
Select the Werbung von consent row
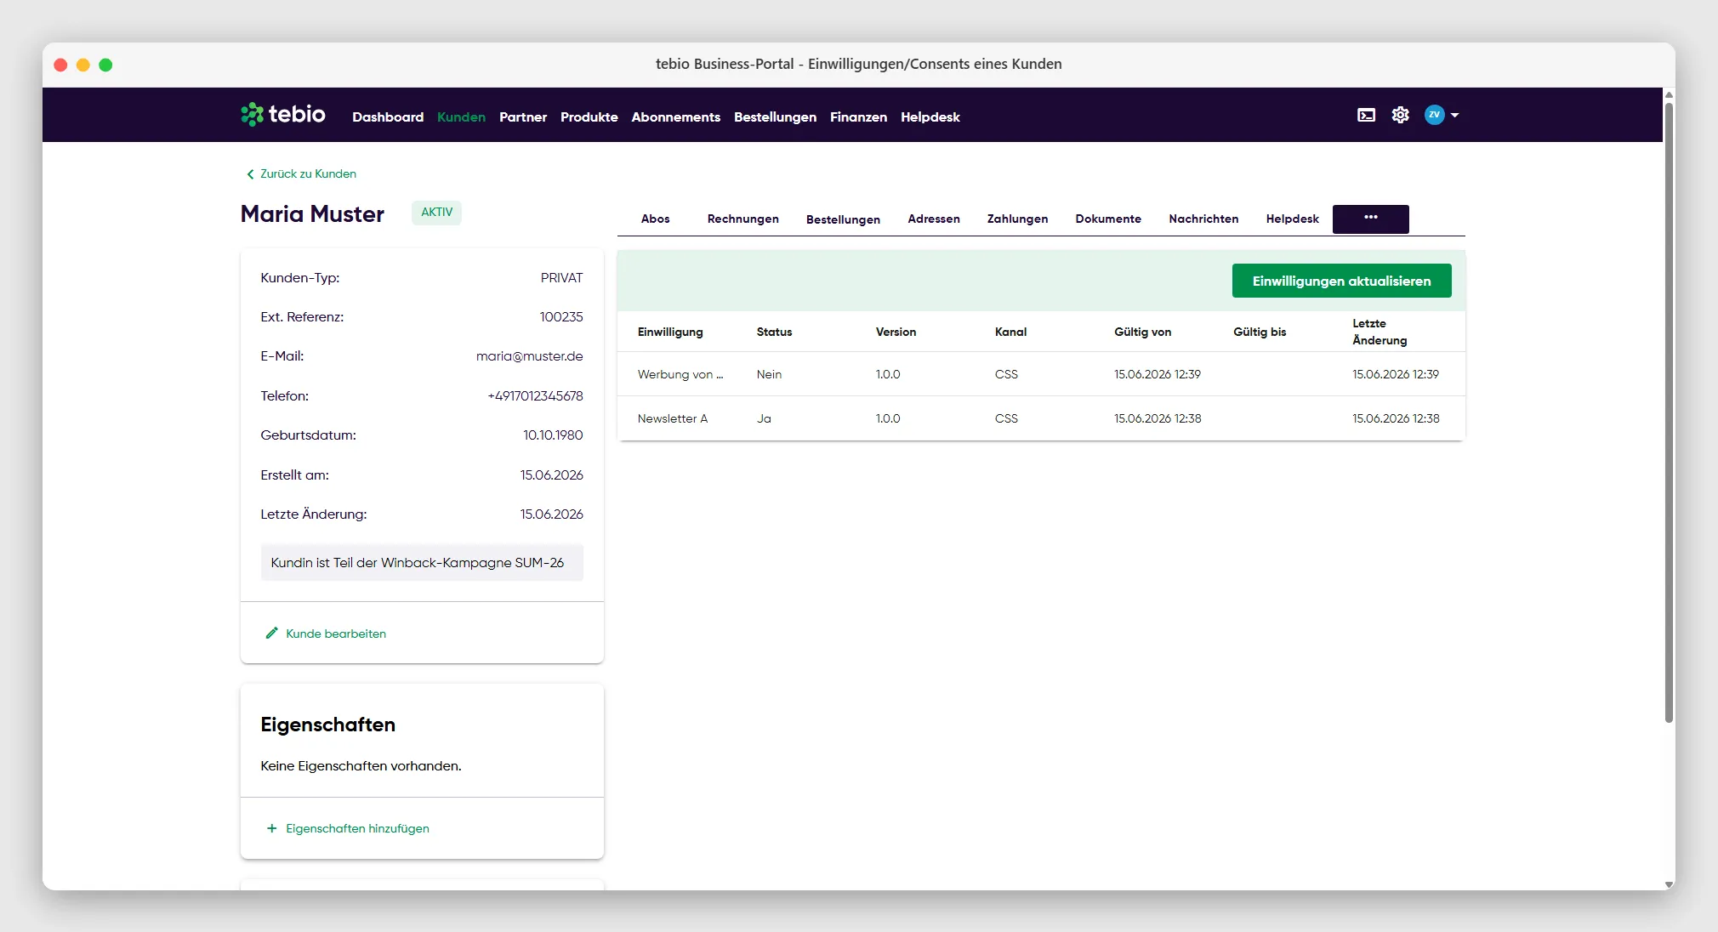(1041, 374)
